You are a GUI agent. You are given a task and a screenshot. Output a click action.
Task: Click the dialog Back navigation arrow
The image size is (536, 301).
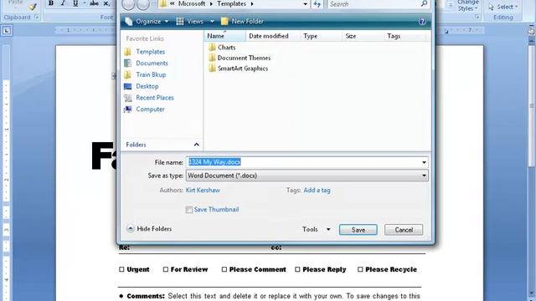128,4
